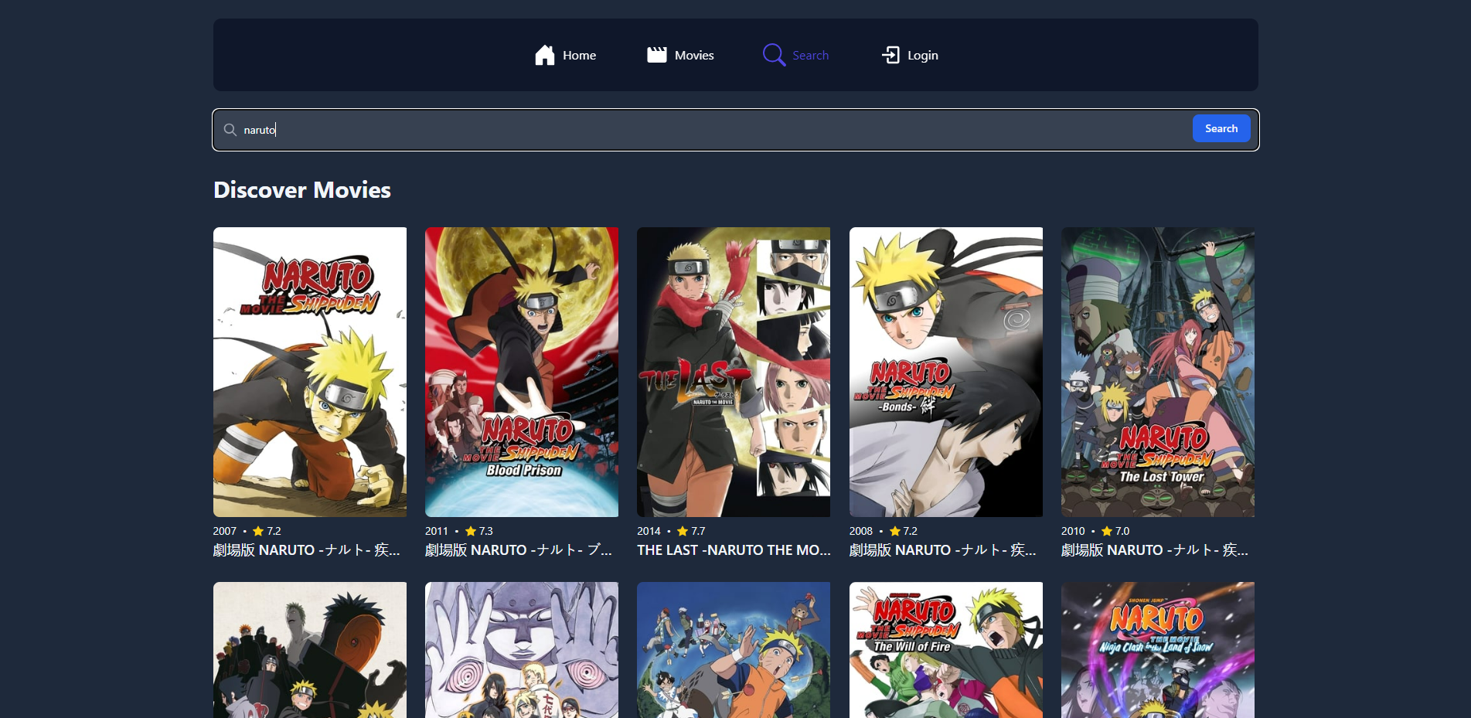Click the year 2007 text

pos(225,531)
